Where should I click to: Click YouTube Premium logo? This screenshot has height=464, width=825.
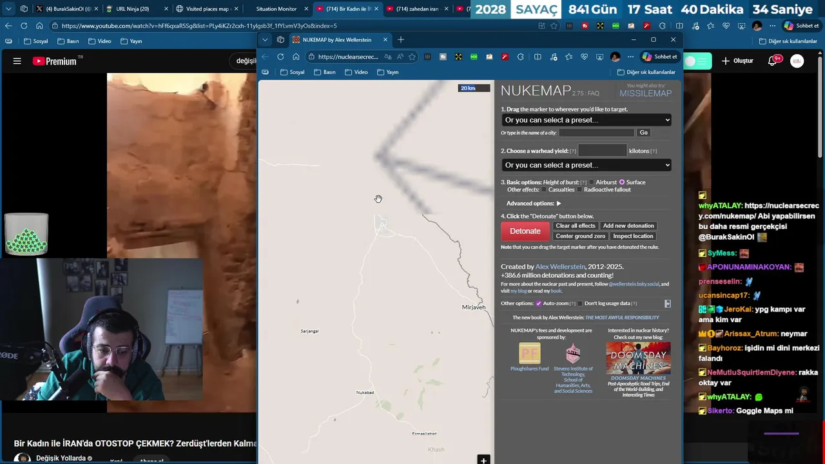(x=55, y=61)
